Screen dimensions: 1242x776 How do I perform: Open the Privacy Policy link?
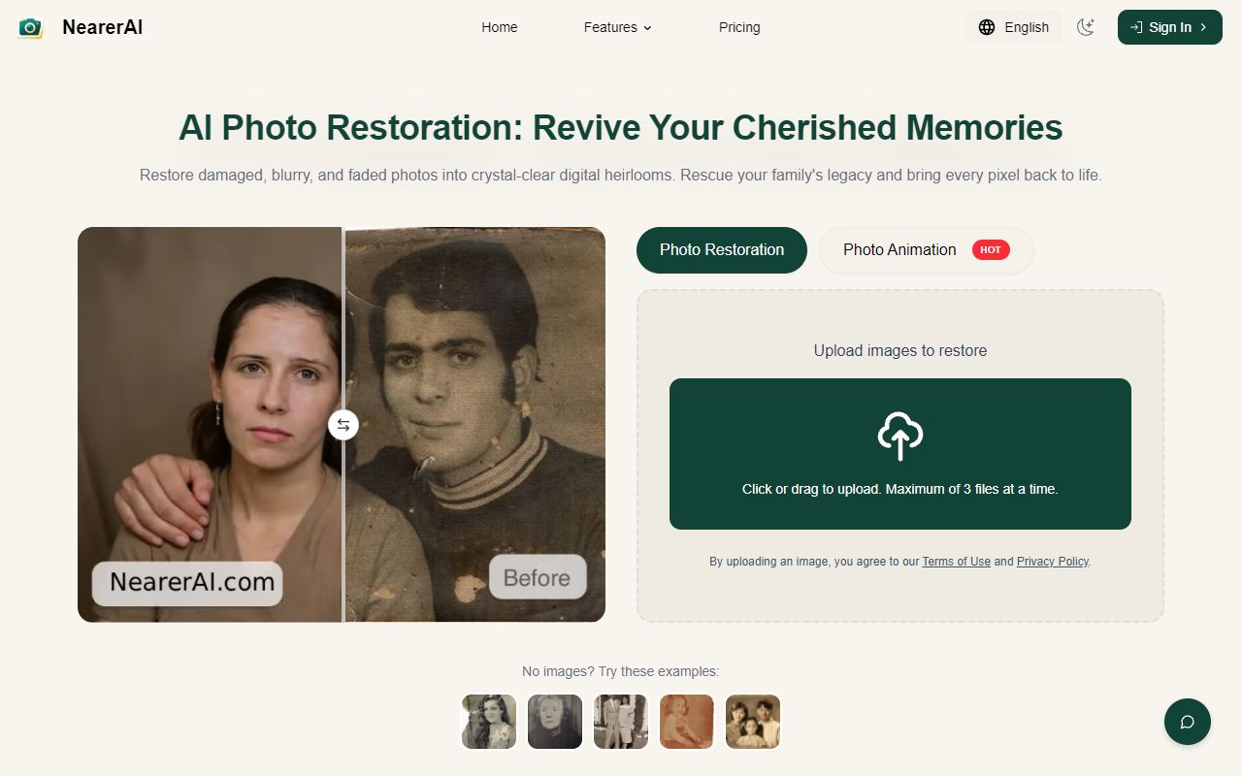point(1052,562)
